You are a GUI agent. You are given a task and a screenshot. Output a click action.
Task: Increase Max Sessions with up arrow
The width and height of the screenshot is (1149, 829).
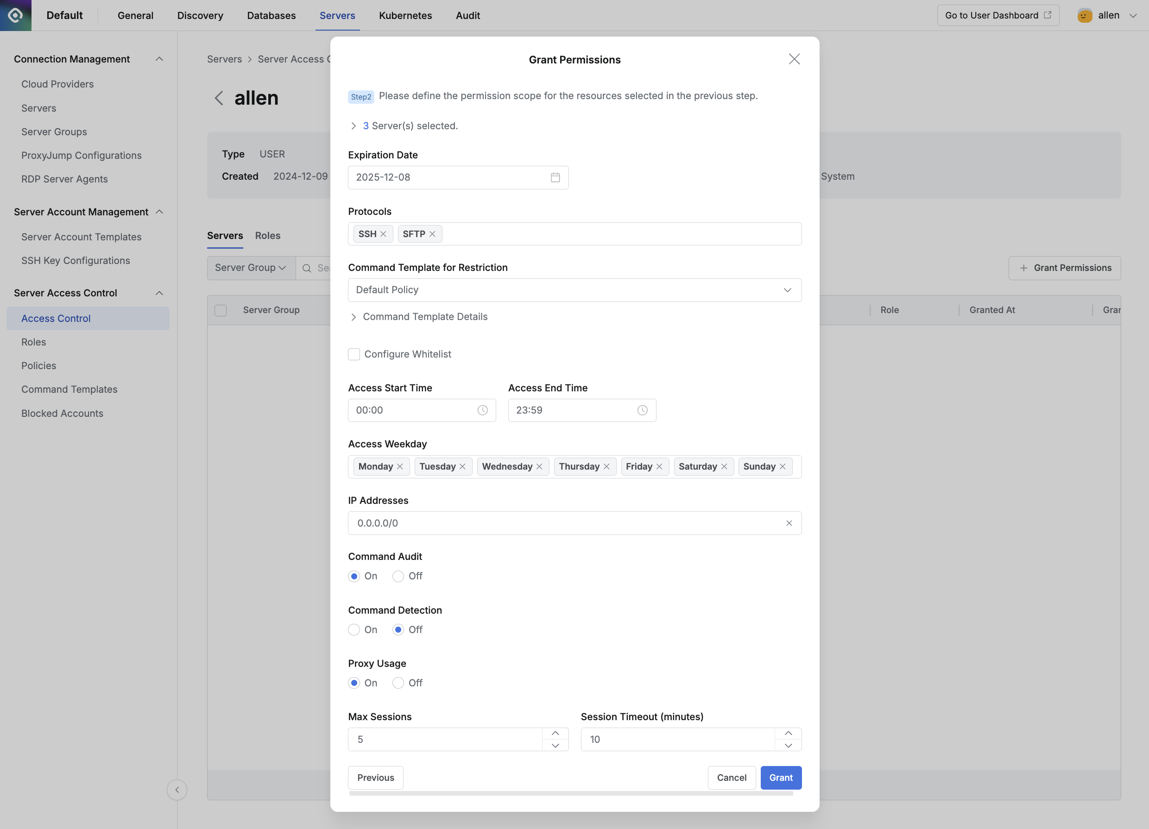[x=555, y=733]
